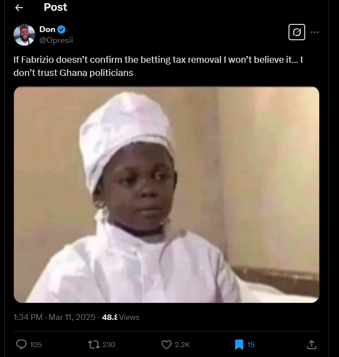Enlarge the boy in white meme image
Viewport: 339px width, 357px height.
pyautogui.click(x=166, y=195)
